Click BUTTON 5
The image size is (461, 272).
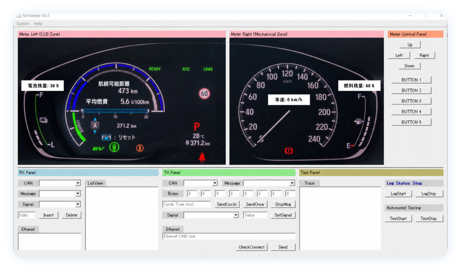click(411, 122)
